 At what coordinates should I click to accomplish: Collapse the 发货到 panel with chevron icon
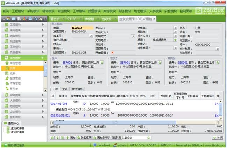click(x=218, y=62)
